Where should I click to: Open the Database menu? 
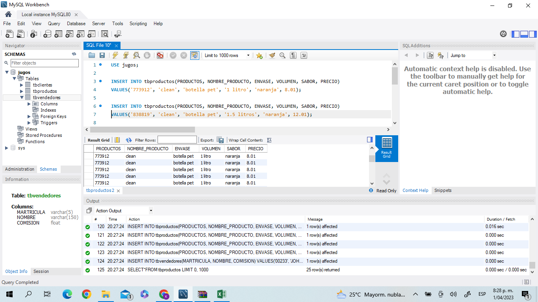76,24
